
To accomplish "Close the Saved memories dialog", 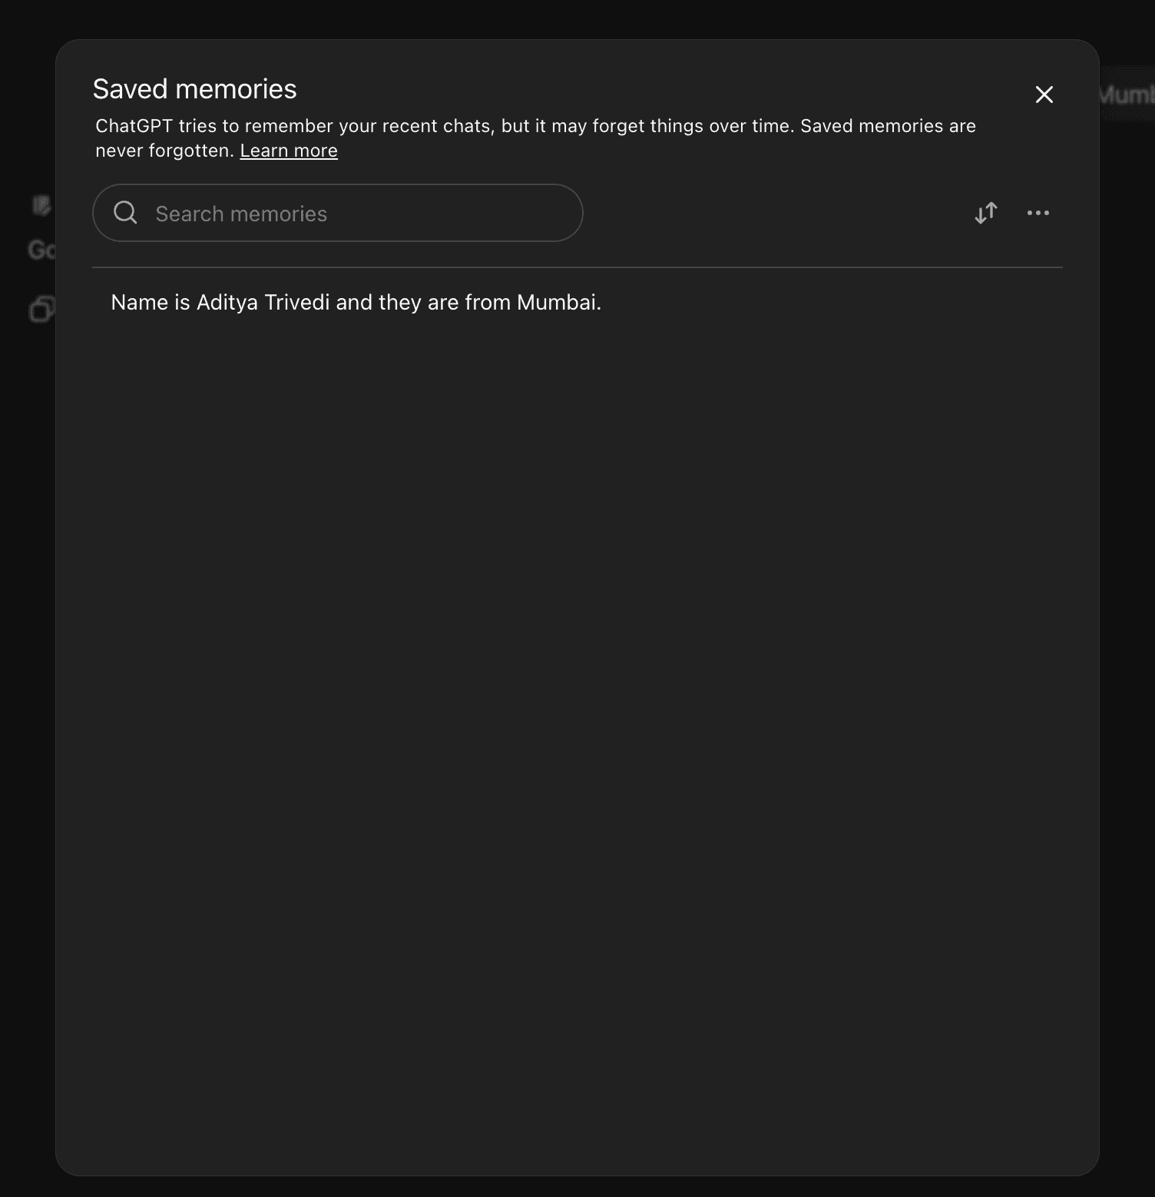I will point(1044,94).
